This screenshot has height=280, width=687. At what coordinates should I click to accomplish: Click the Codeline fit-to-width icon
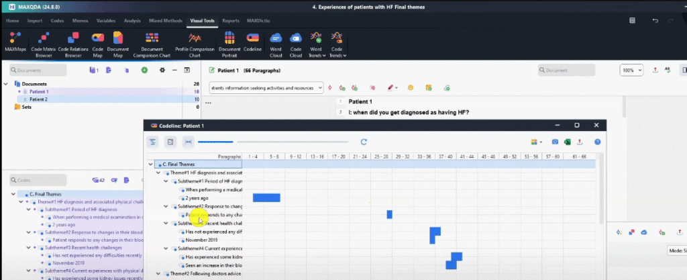click(x=189, y=142)
